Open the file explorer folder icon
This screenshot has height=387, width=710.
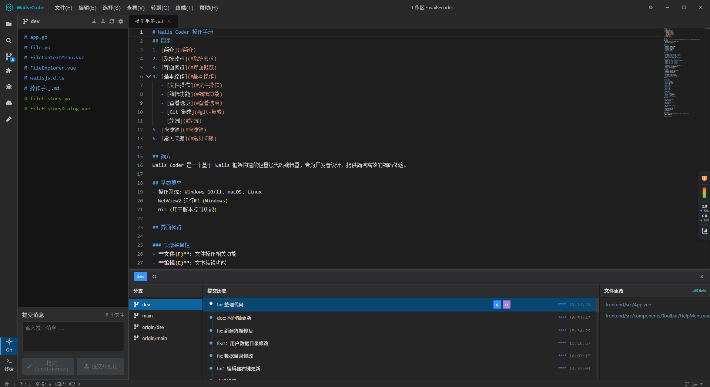point(9,24)
